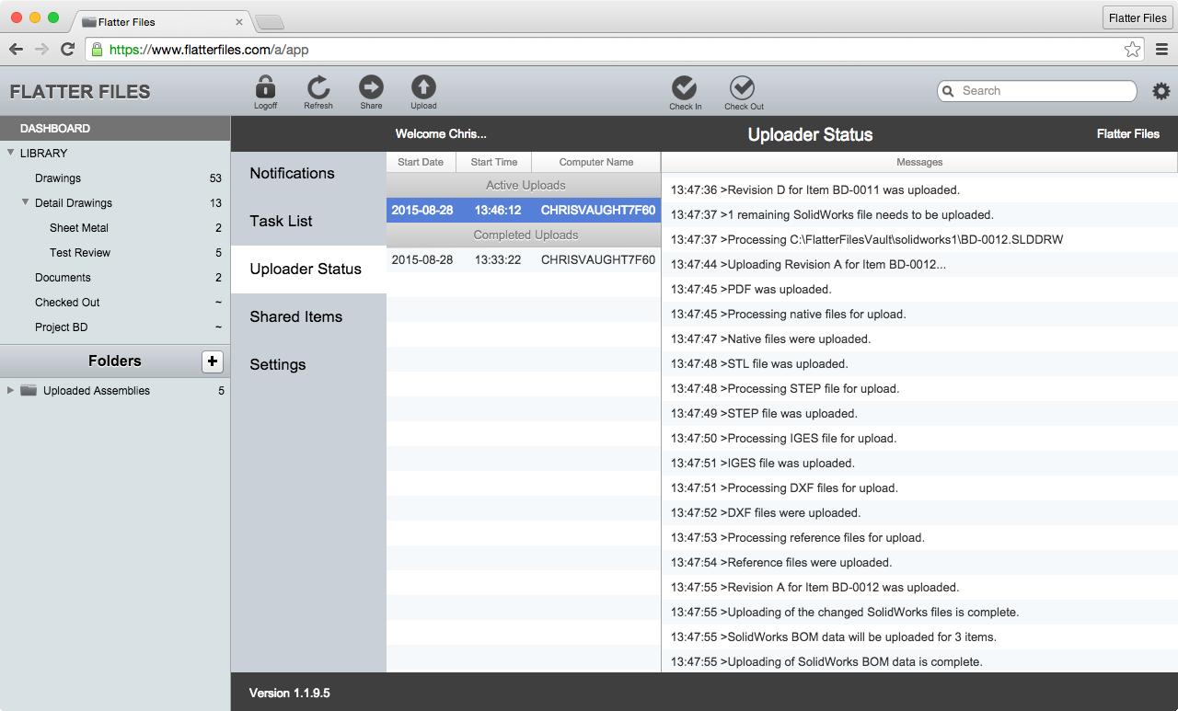The height and width of the screenshot is (711, 1178).
Task: Click the 'IGES file was uploaded' message
Action: tap(919, 463)
